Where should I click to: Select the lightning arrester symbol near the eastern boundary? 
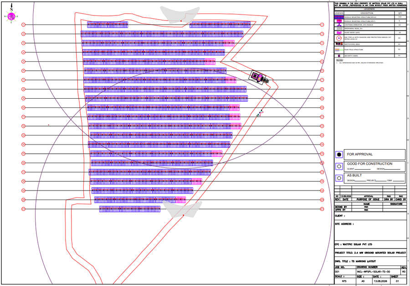click(x=260, y=113)
